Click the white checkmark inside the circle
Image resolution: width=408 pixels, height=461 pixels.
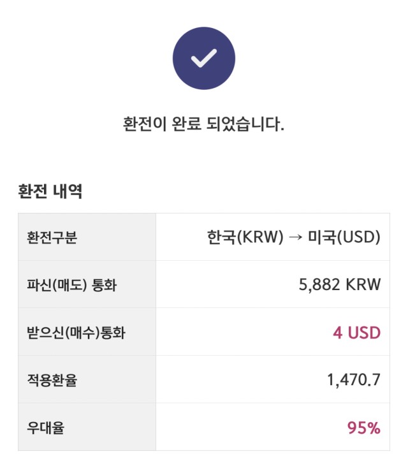204,58
